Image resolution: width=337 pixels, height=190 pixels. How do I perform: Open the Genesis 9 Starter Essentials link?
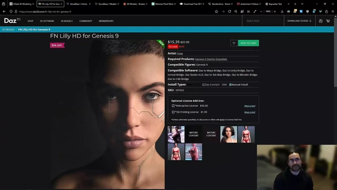(211, 59)
